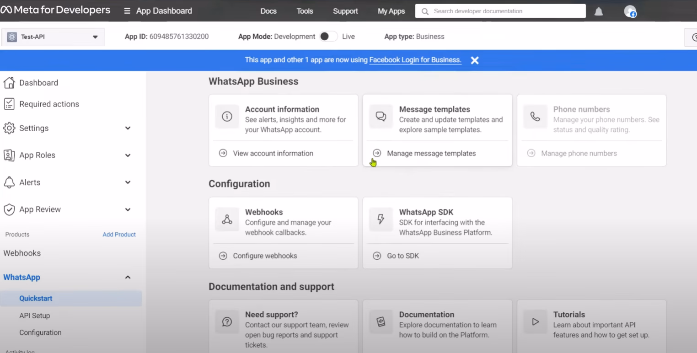Open the profile avatar menu

[630, 11]
